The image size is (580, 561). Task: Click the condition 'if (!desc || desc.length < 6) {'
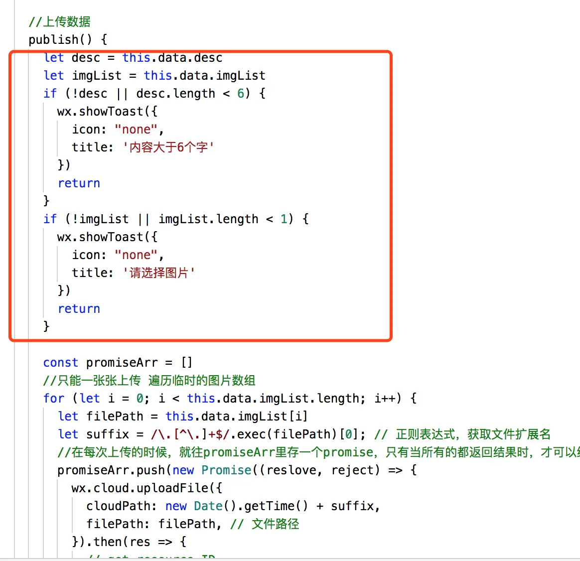(154, 94)
